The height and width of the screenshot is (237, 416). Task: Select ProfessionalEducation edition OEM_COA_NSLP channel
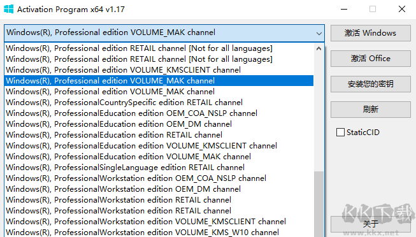pos(159,113)
